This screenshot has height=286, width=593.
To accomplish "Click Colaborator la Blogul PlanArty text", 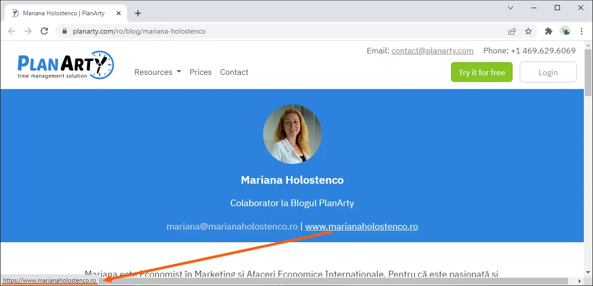I will (292, 203).
